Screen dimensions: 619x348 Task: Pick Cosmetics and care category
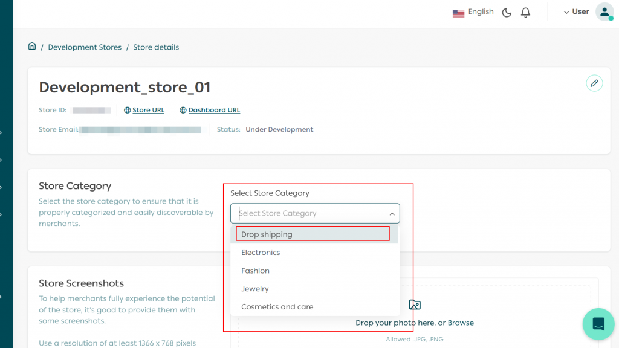click(x=314, y=307)
